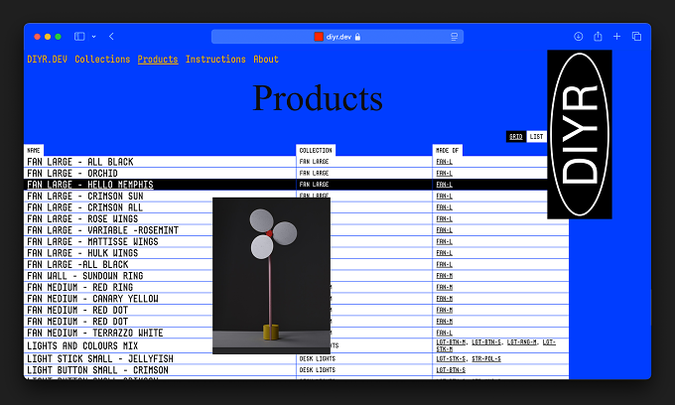675x405 pixels.
Task: Open Fan Medium - Canary Yellow product
Action: (92, 299)
